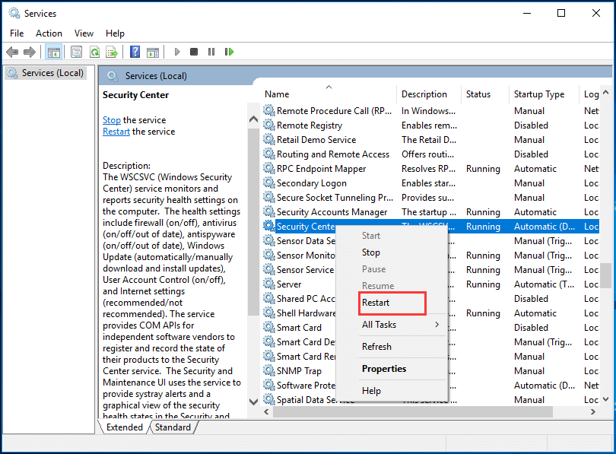Sort by the Startup Type column header
The width and height of the screenshot is (616, 454).
pos(544,94)
